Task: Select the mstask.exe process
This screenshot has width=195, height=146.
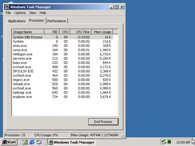Action: point(63,84)
